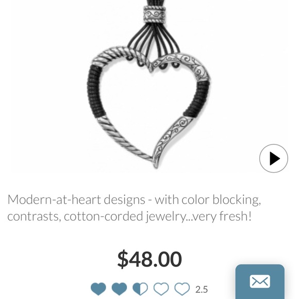Image resolution: width=299 pixels, height=299 pixels.
Task: Click the Modern-at-heart designs description text
Action: click(134, 208)
